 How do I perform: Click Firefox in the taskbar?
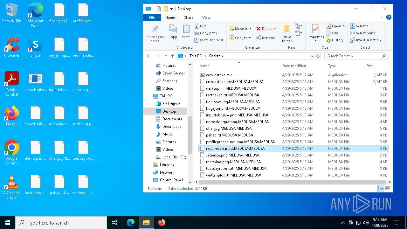coord(162,223)
